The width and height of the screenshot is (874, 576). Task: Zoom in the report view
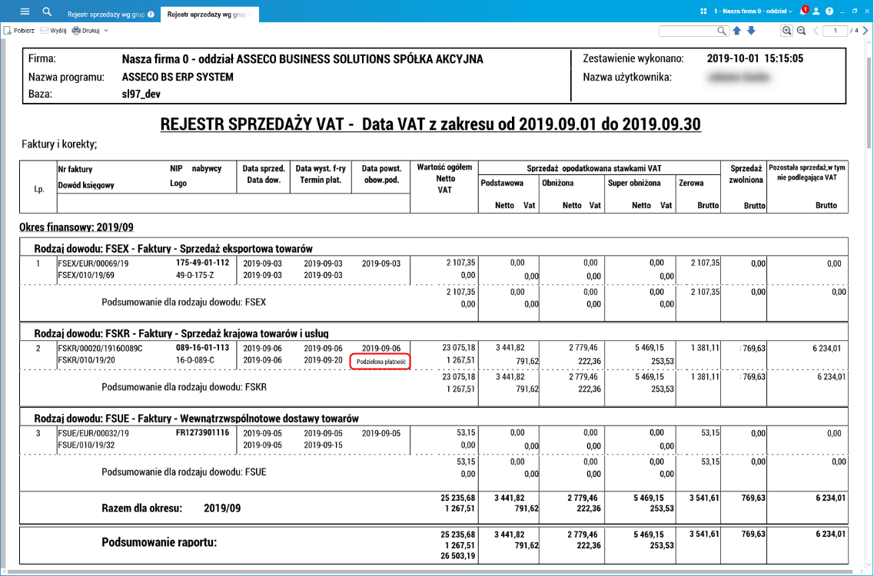coord(786,31)
